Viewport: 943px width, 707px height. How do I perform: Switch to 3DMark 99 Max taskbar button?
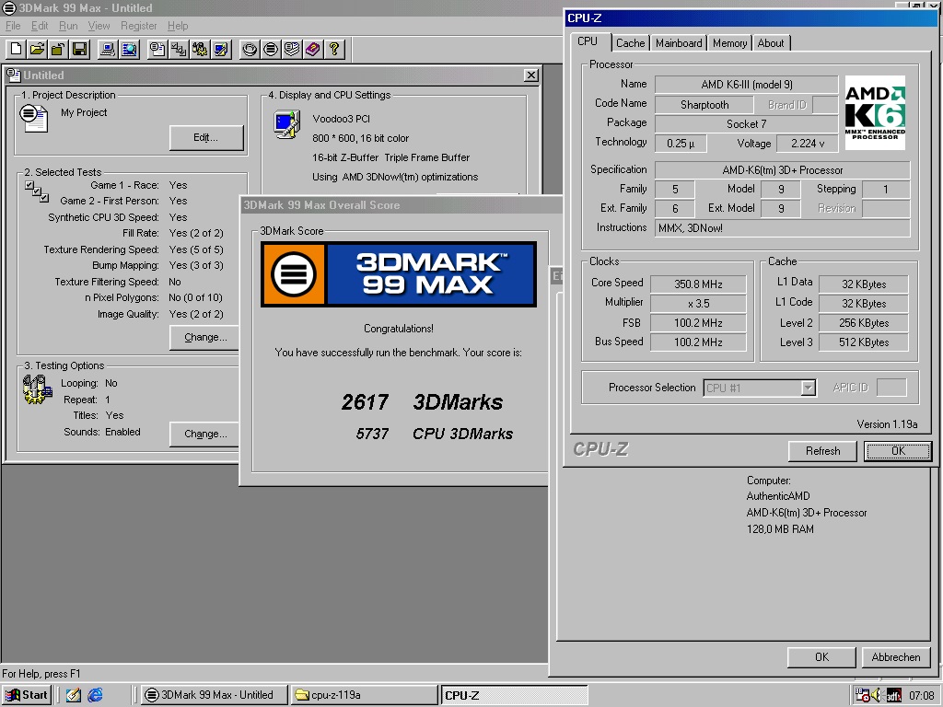tap(214, 695)
